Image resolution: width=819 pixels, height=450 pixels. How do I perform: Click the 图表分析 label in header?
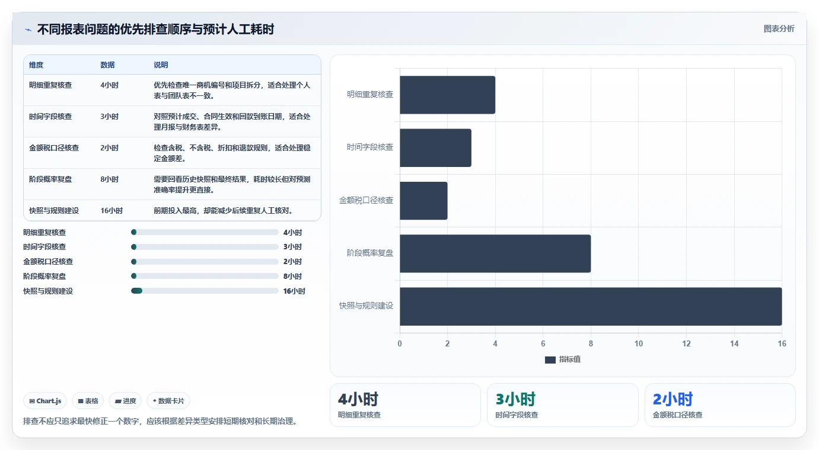point(779,28)
